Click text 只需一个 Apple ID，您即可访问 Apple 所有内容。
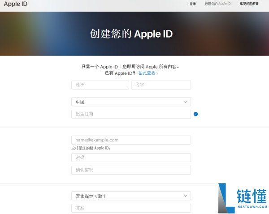Screen dimensions: 269x214 [130, 67]
